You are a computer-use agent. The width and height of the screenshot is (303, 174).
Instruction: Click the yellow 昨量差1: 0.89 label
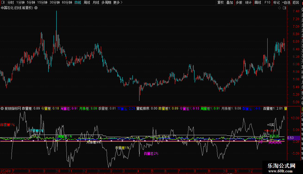point(168,108)
